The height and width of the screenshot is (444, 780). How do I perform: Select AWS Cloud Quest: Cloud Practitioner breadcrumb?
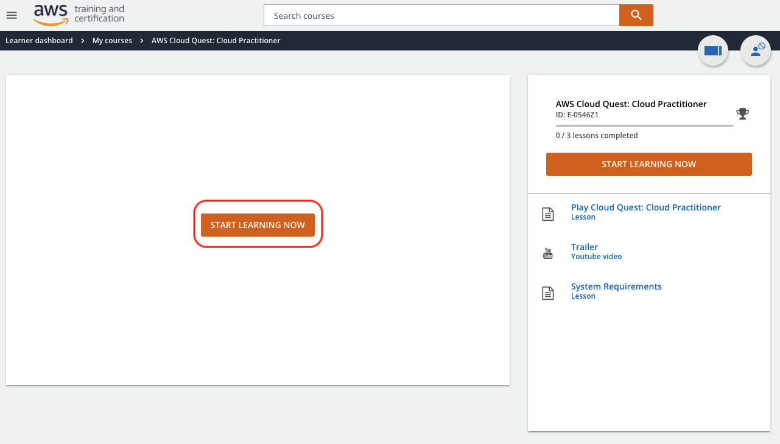pyautogui.click(x=216, y=41)
